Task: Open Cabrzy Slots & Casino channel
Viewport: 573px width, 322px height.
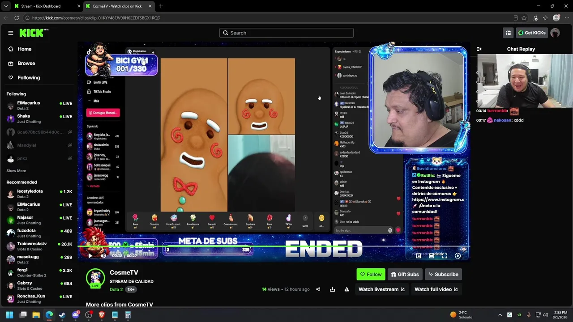Action: pos(39,286)
